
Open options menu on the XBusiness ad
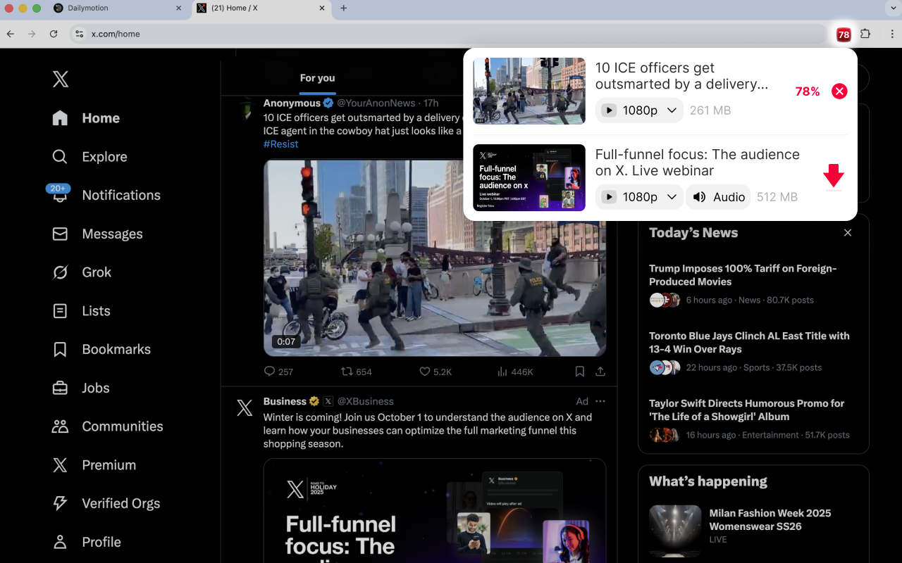600,400
